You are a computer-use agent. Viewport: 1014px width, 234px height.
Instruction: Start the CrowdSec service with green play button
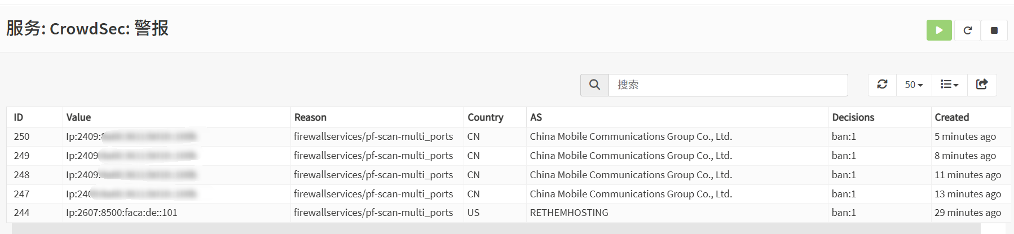click(x=939, y=30)
